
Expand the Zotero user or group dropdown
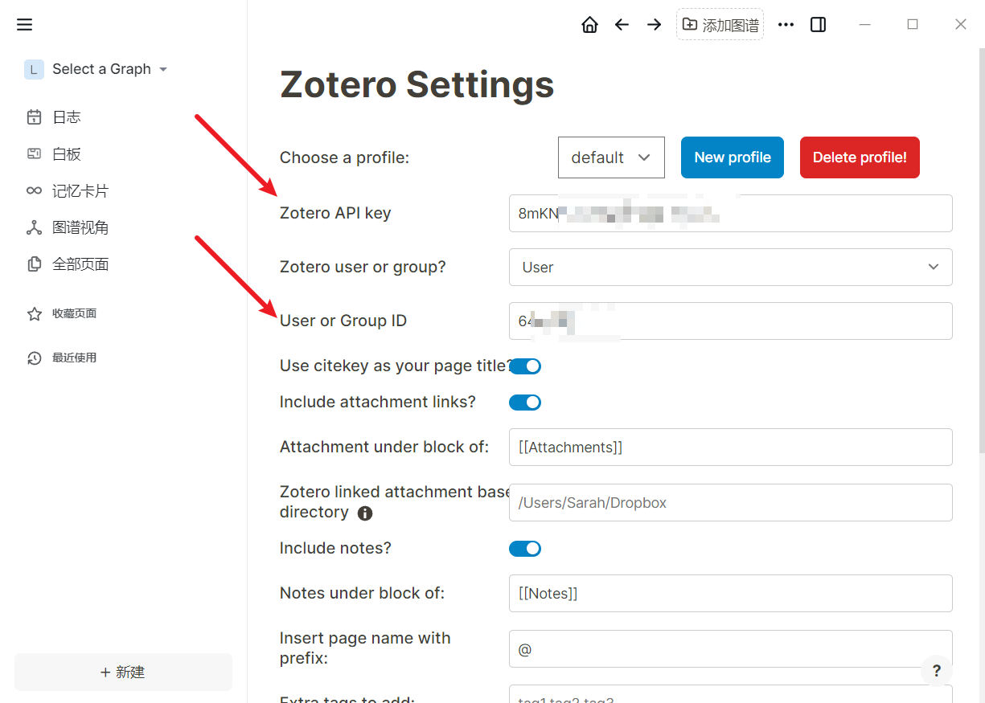(x=730, y=267)
